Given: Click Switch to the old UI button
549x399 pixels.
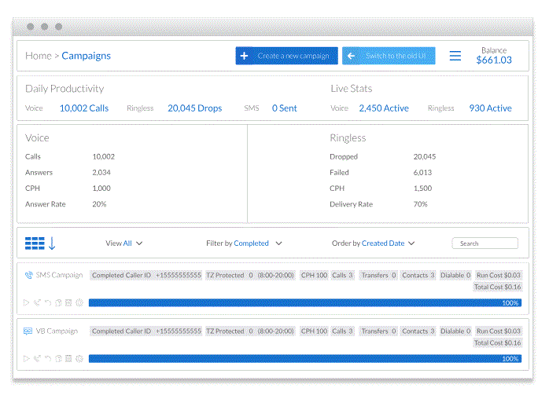Looking at the screenshot, I should pyautogui.click(x=389, y=56).
